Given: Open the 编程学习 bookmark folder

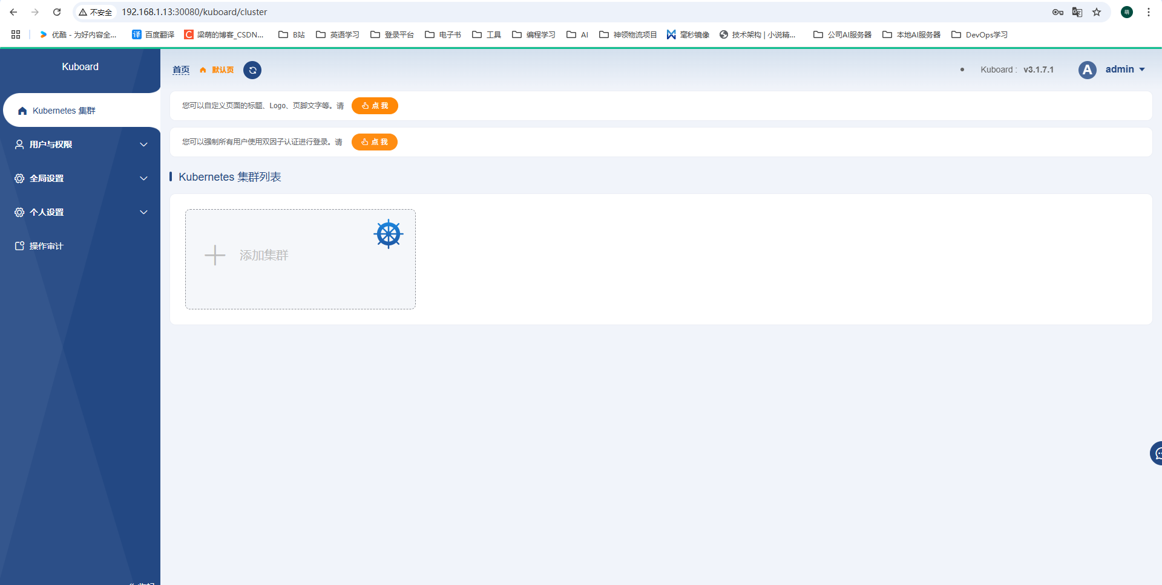Looking at the screenshot, I should pyautogui.click(x=534, y=34).
